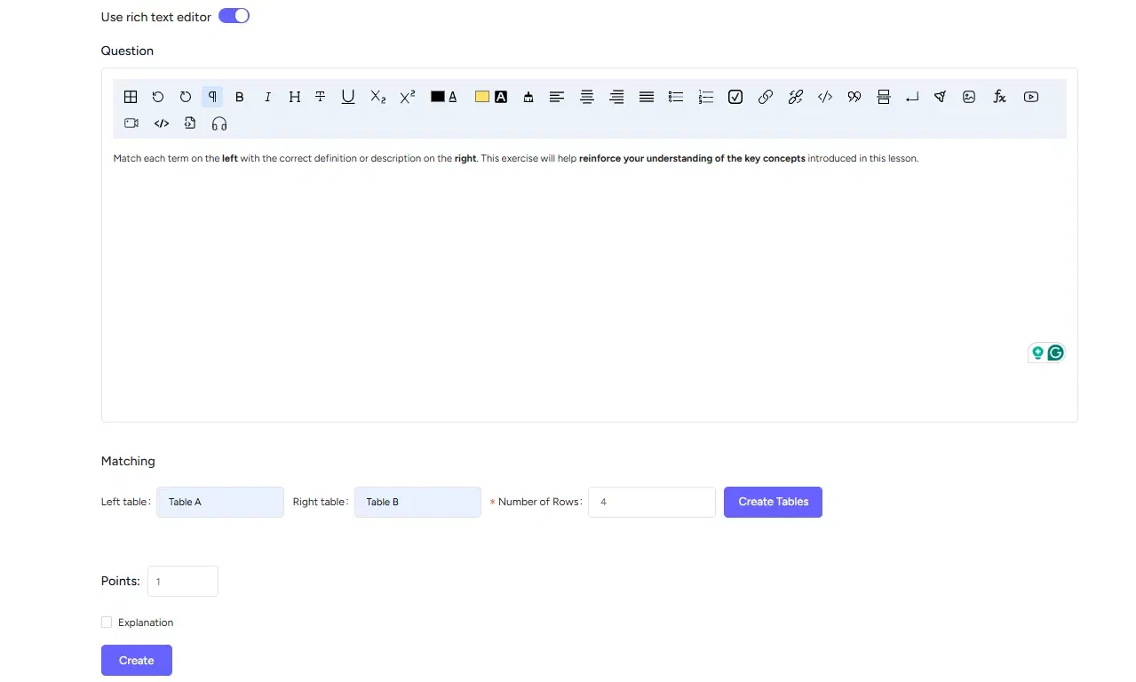Click the Create Tables button
The height and width of the screenshot is (682, 1136).
(773, 502)
